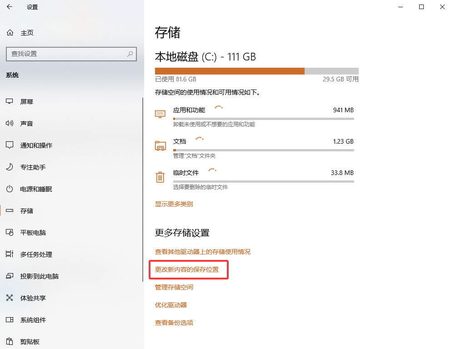The width and height of the screenshot is (451, 349).
Task: Click the 声音 speaker icon in sidebar
Action: point(10,124)
